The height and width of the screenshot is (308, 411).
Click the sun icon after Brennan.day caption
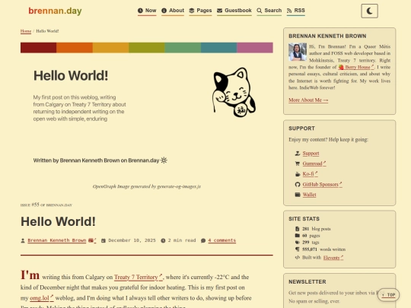pyautogui.click(x=164, y=160)
